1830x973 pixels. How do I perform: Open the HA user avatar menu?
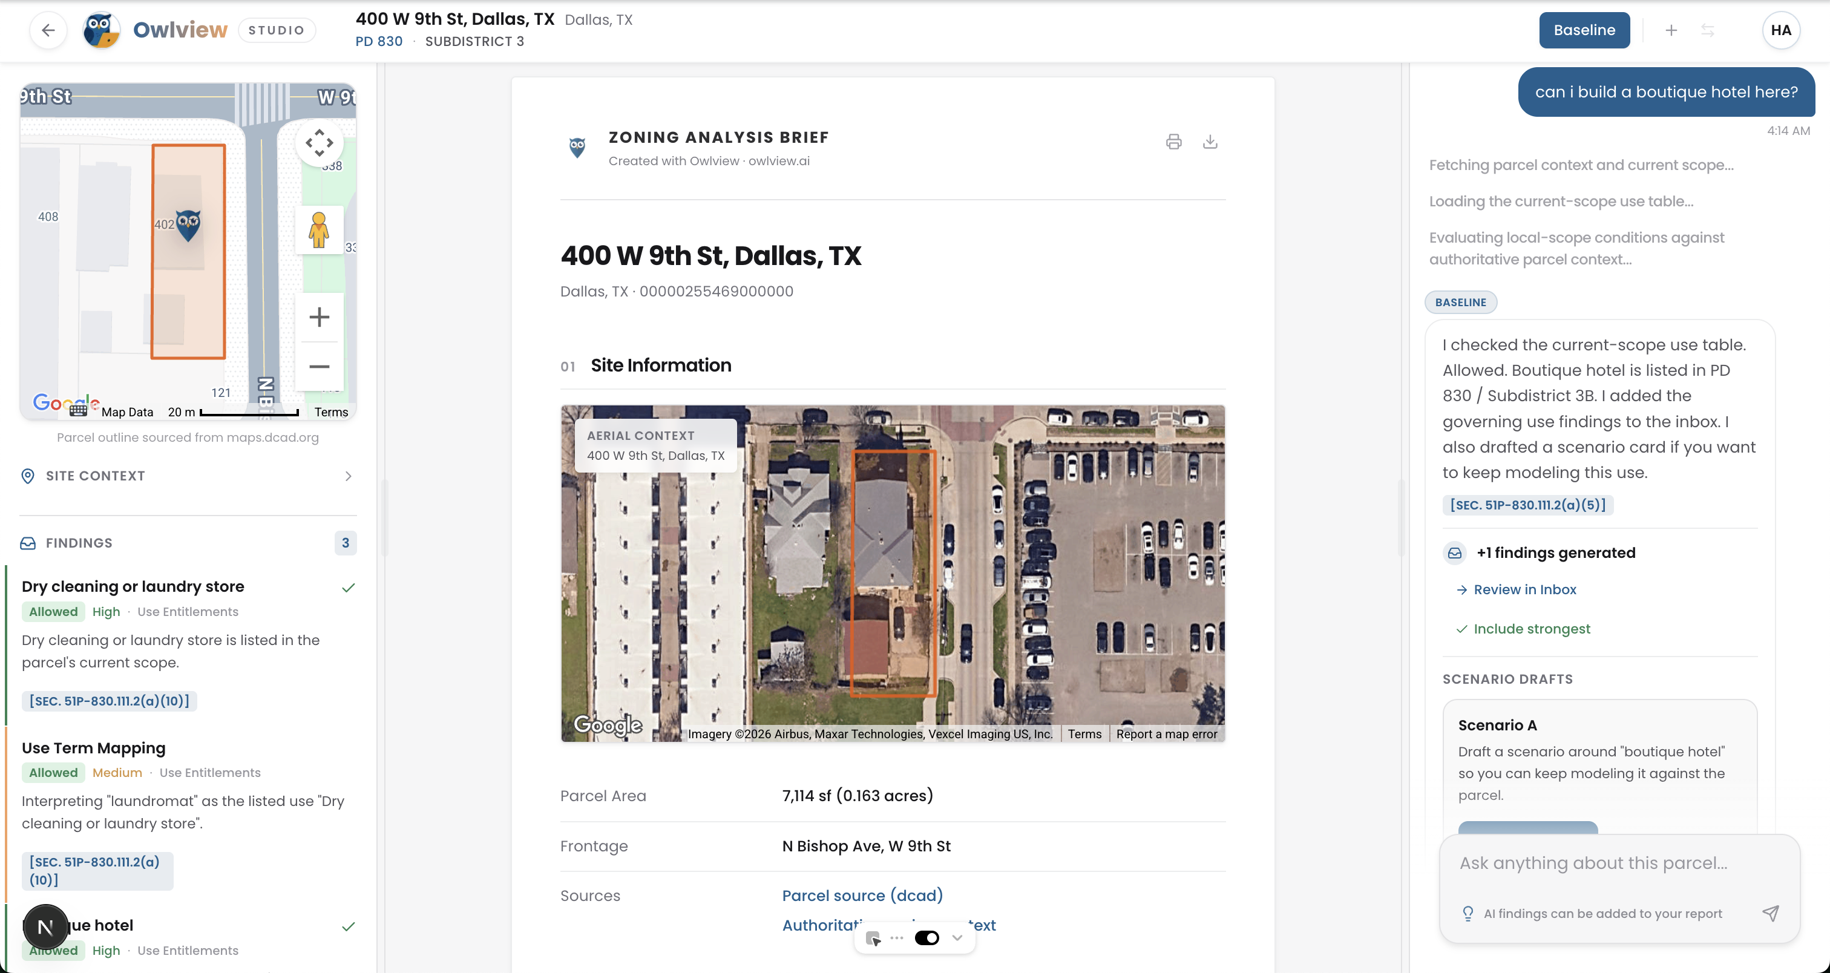(1780, 30)
